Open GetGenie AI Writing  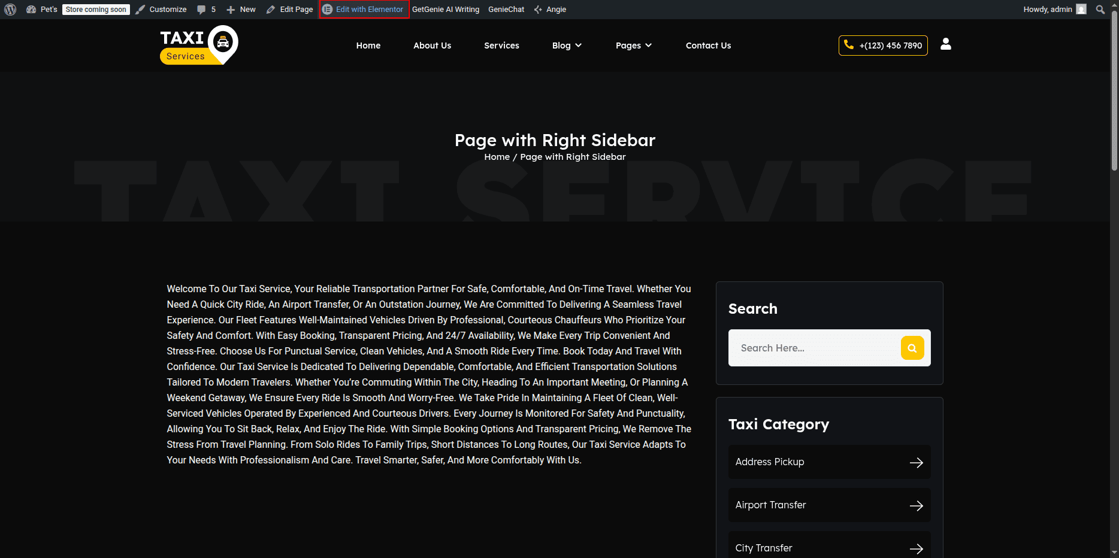pos(446,10)
